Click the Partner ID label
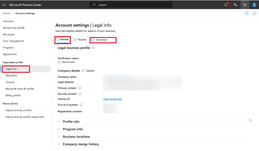 click(x=64, y=99)
